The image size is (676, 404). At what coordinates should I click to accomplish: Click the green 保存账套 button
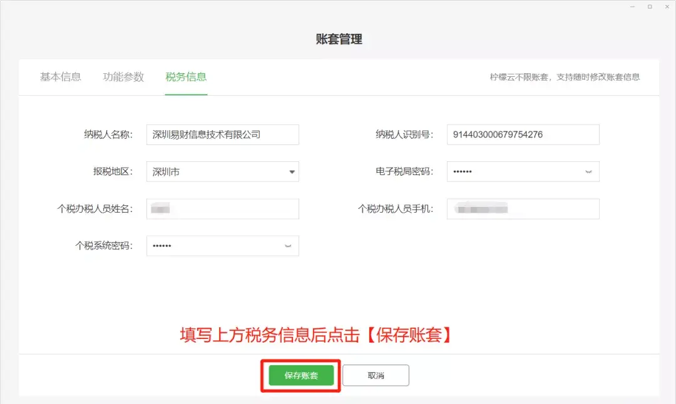tap(301, 376)
